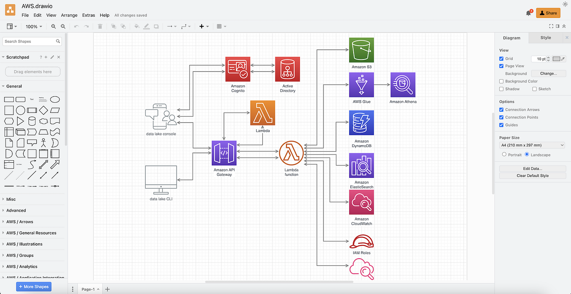Switch to the Style tab

545,38
